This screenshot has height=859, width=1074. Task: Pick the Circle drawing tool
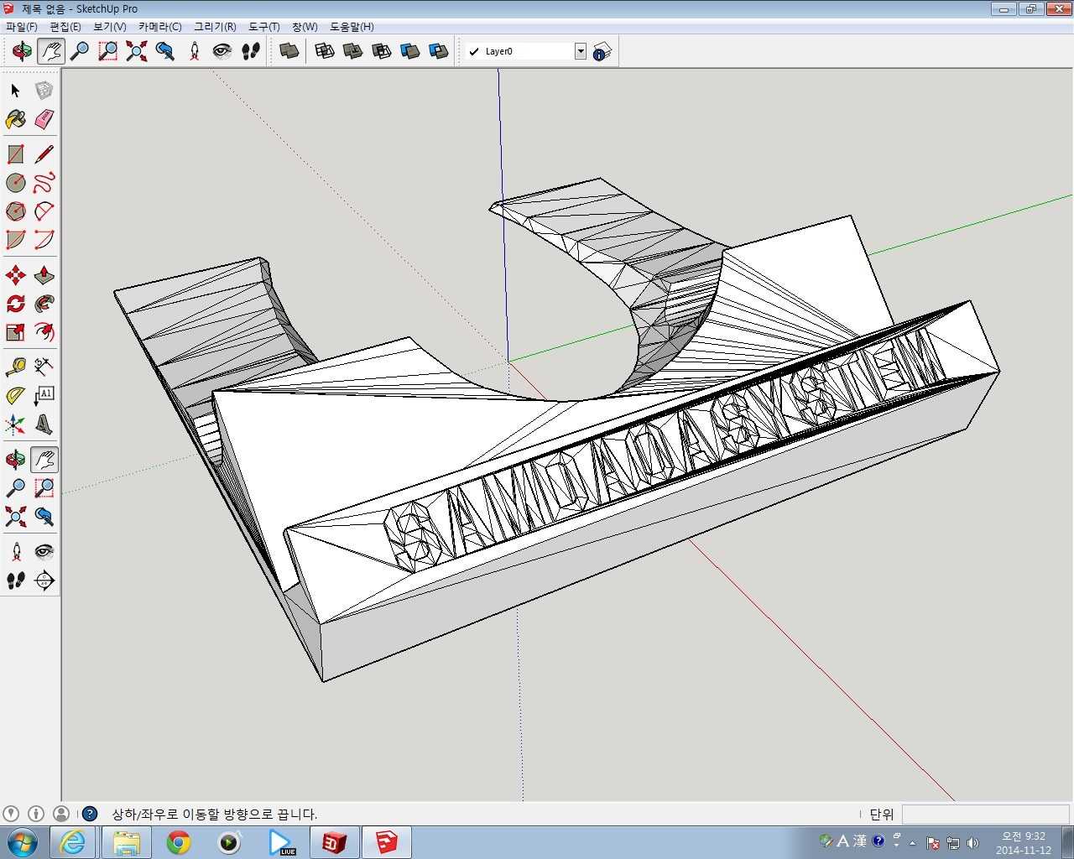tap(15, 183)
